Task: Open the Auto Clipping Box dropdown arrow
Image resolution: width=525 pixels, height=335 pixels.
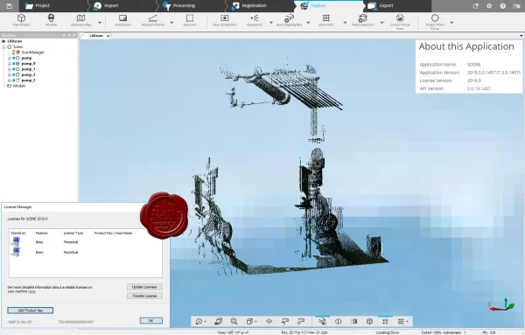Action: point(308,23)
